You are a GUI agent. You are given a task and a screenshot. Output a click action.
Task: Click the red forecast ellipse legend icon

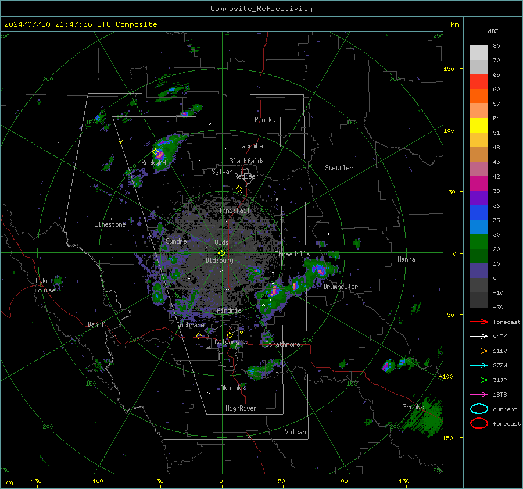pyautogui.click(x=479, y=423)
